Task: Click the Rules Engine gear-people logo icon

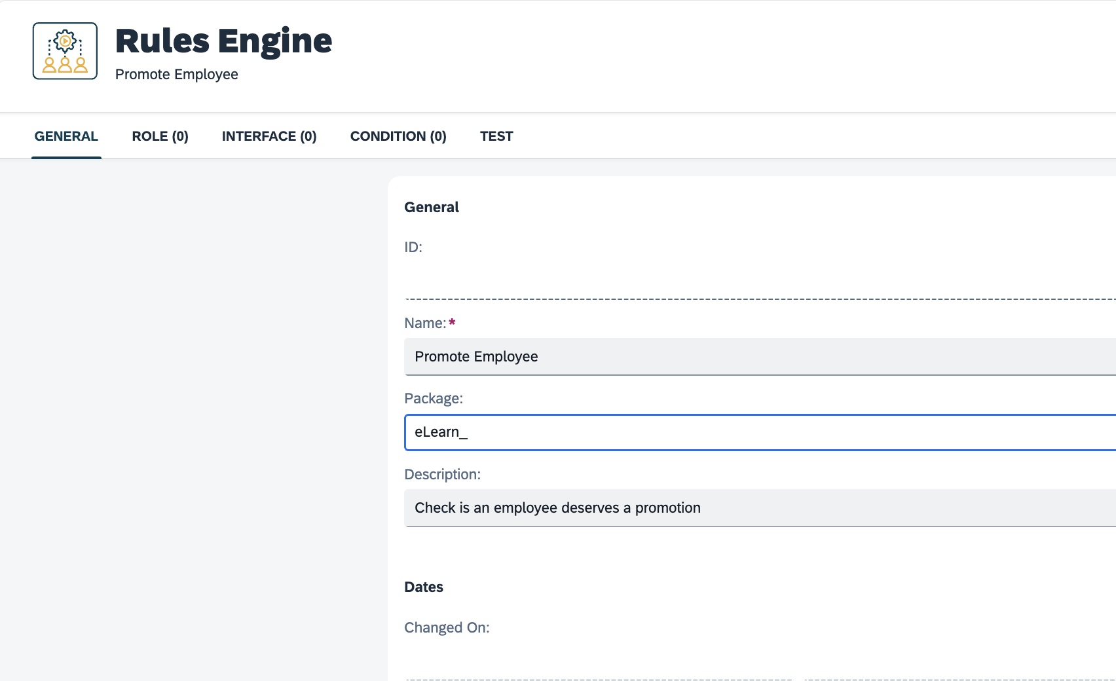Action: [x=64, y=50]
